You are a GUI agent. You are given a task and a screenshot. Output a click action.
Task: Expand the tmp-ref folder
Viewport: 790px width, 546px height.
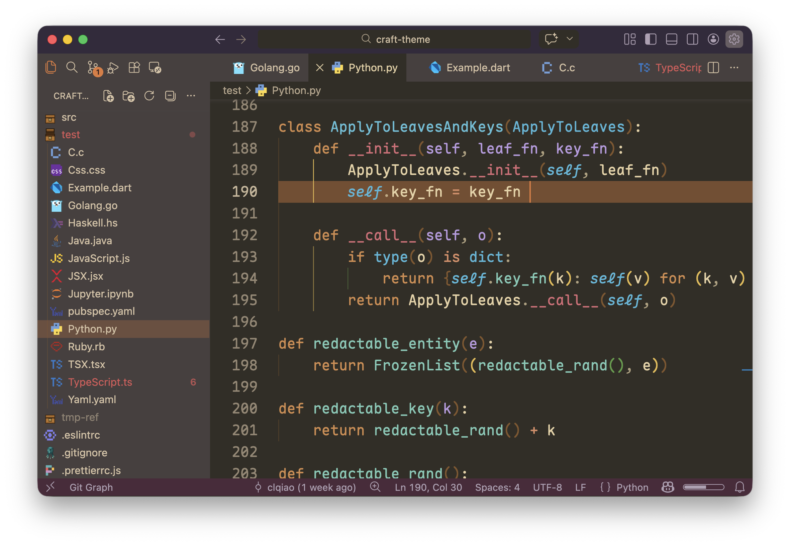[80, 418]
